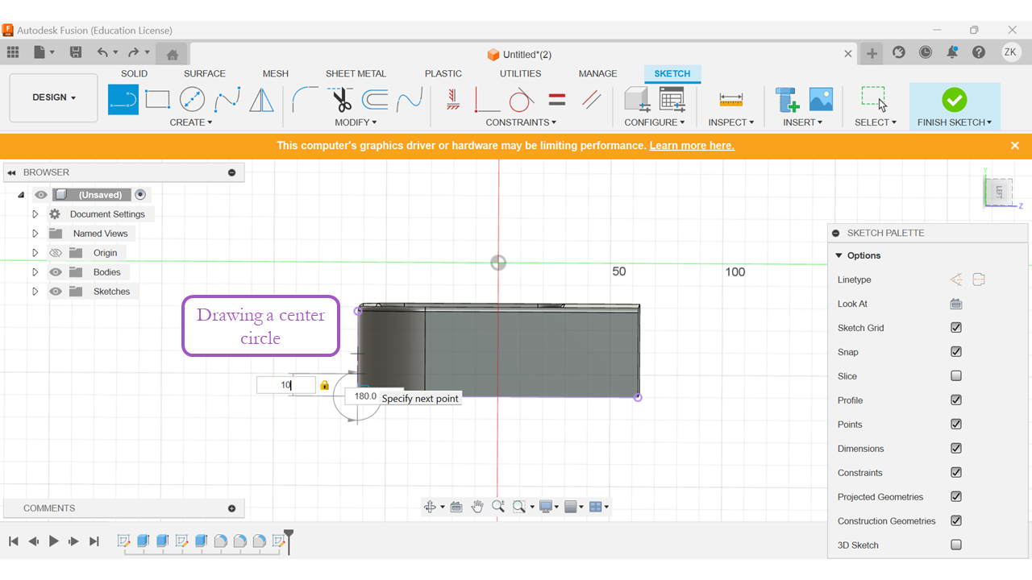Viewport: 1032px width, 580px height.
Task: Open the DESIGN workspace dropdown
Action: coord(54,97)
